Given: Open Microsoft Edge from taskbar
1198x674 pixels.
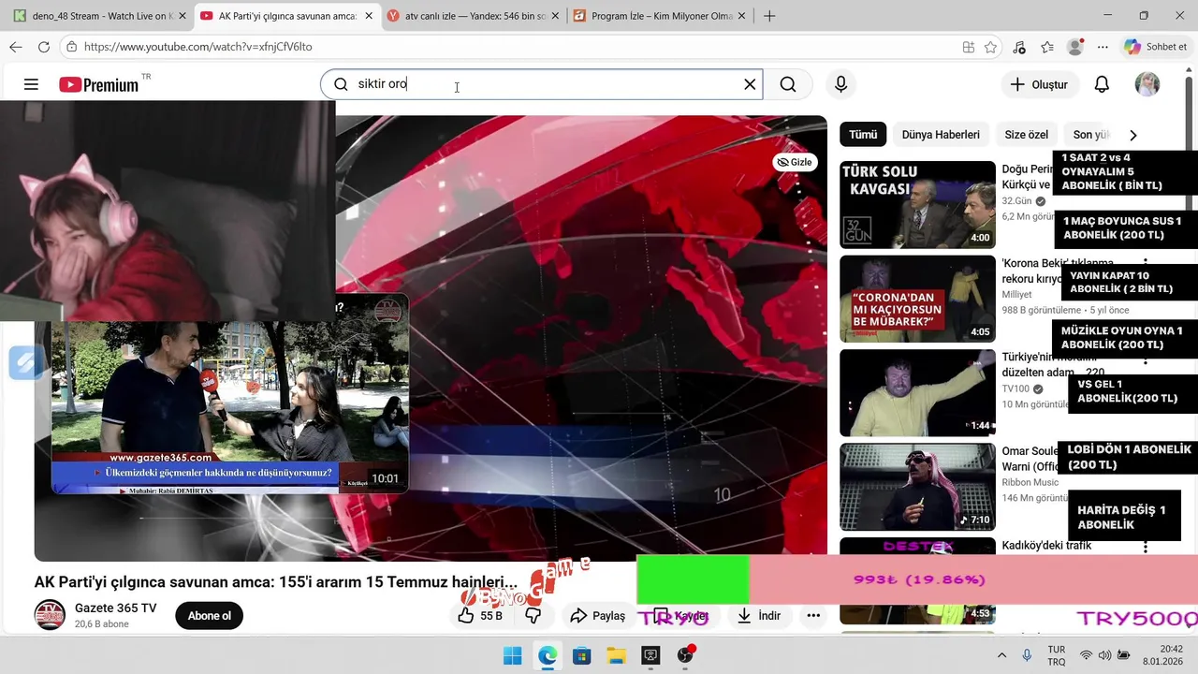Looking at the screenshot, I should tap(548, 655).
